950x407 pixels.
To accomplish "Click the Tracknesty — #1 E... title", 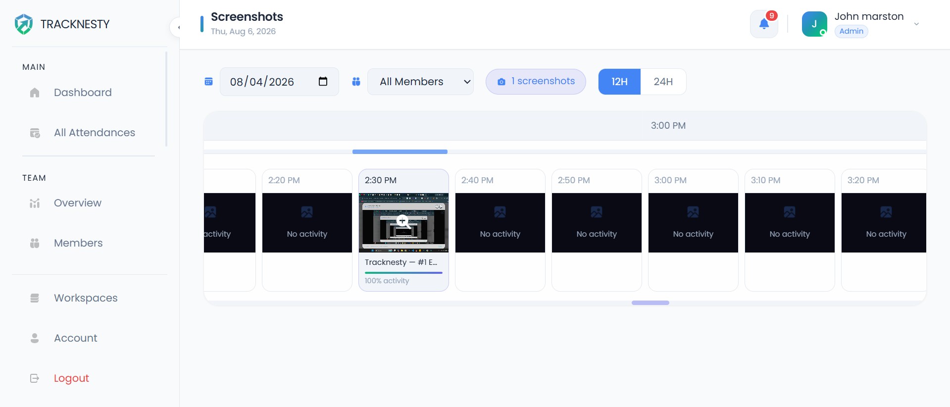I will tap(401, 262).
